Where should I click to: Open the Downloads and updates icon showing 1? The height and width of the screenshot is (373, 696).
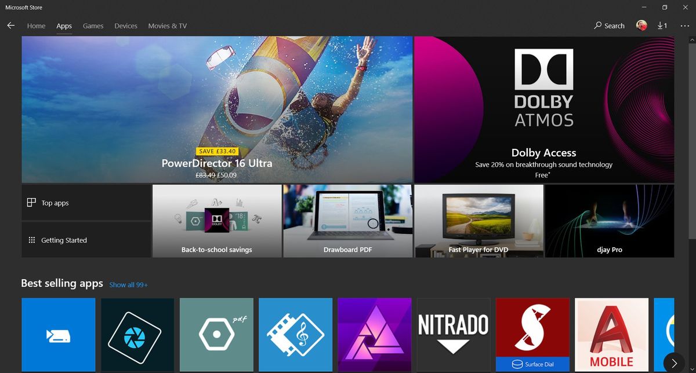[x=662, y=25]
